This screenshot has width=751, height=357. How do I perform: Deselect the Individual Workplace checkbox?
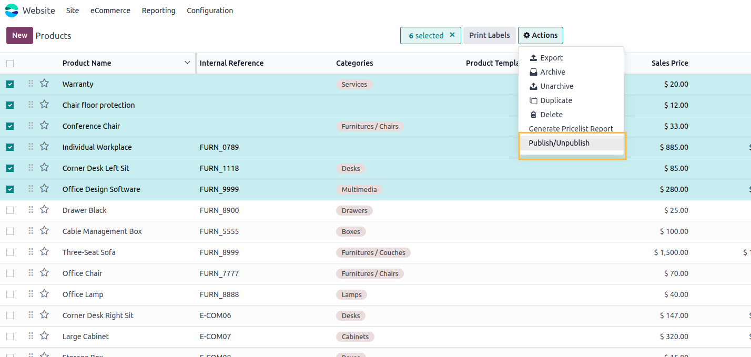[x=10, y=147]
